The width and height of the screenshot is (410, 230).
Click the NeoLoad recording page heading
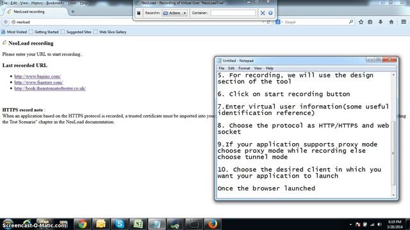click(31, 43)
